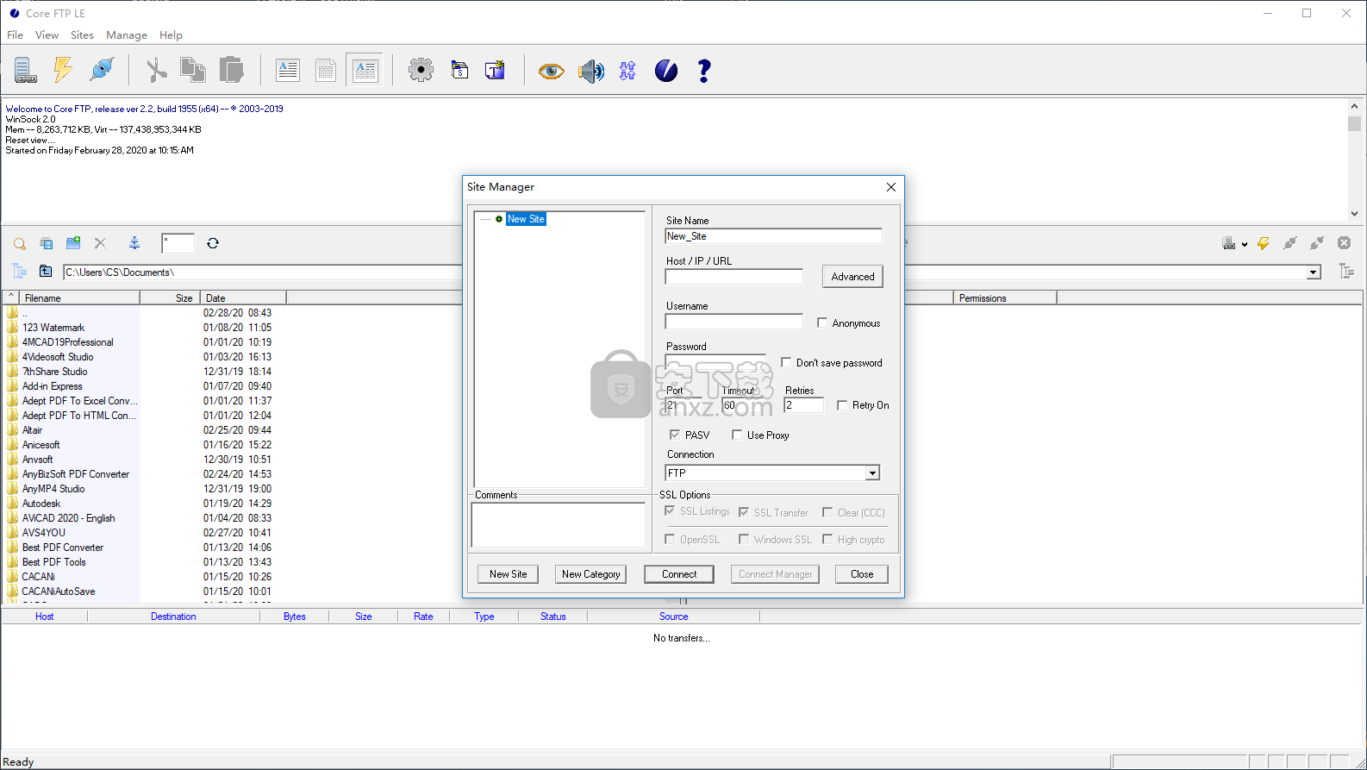Click the Quick Connect lightning icon
The image size is (1367, 770).
pos(63,70)
